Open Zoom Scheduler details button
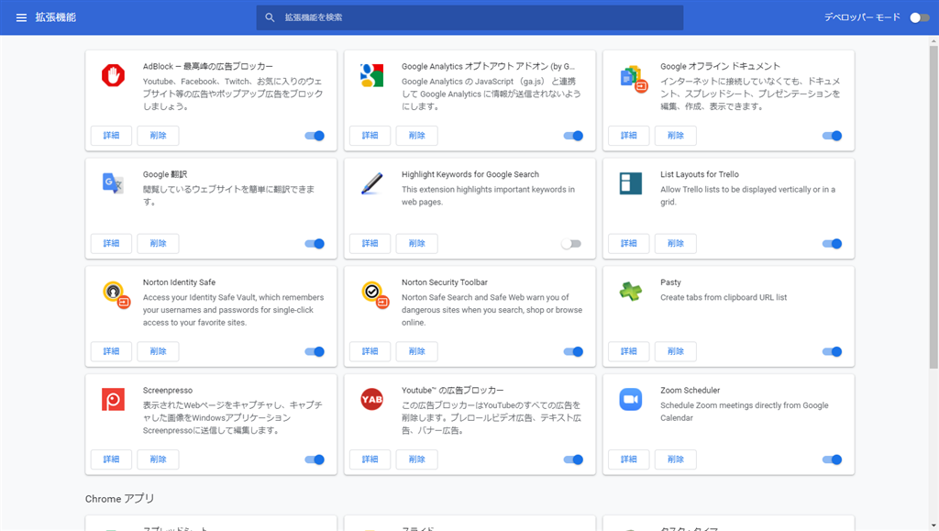The image size is (939, 531). click(629, 459)
